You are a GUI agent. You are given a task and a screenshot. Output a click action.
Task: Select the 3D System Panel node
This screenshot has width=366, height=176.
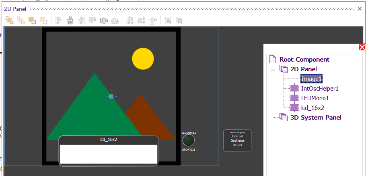click(x=315, y=117)
